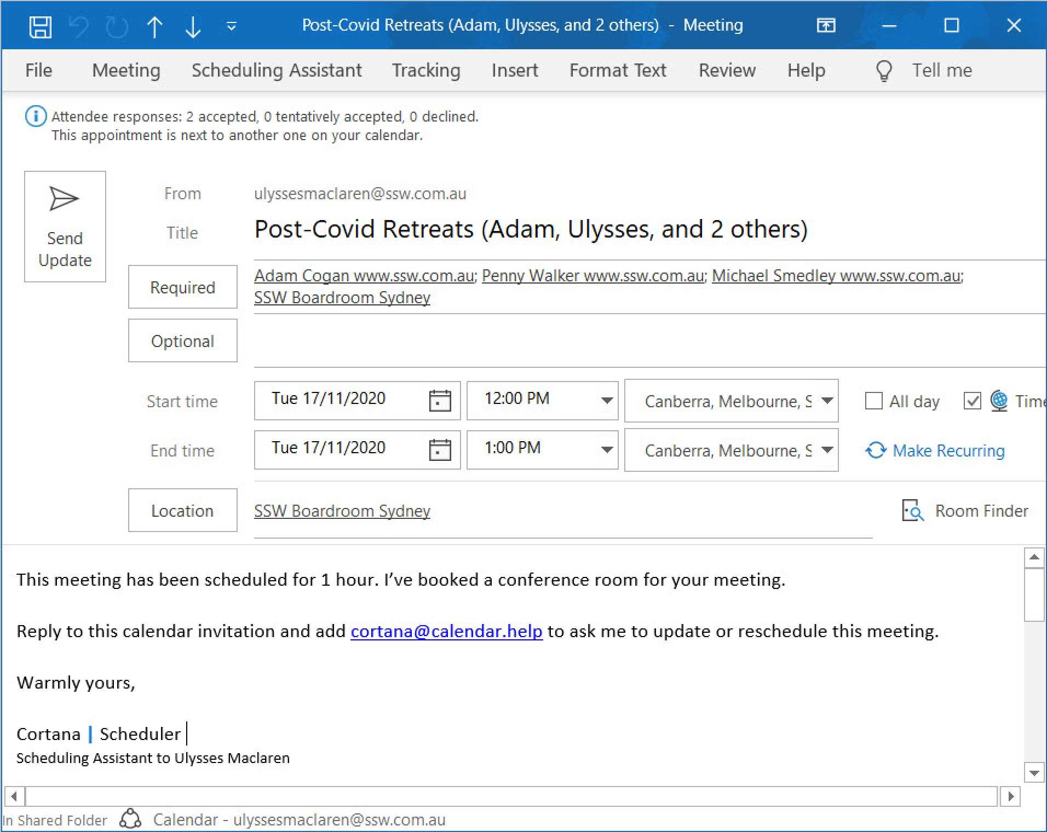The width and height of the screenshot is (1047, 832).
Task: Expand the 12:00 PM start time dropdown
Action: click(606, 401)
